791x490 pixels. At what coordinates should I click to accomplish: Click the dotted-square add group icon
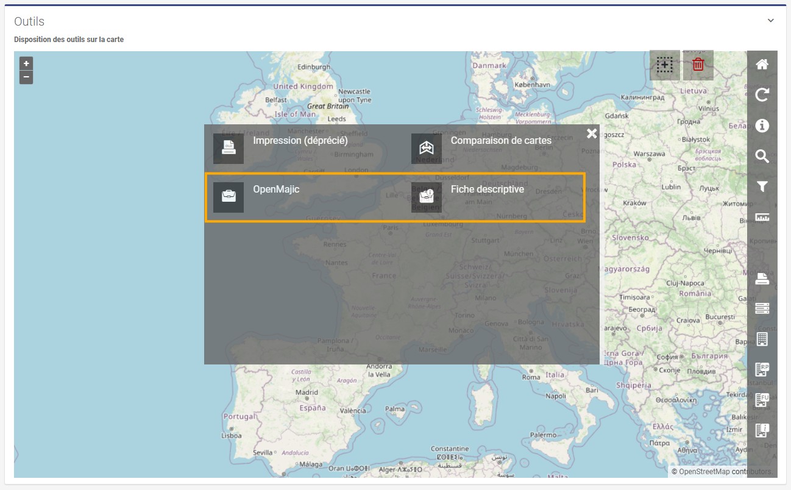[x=665, y=65]
